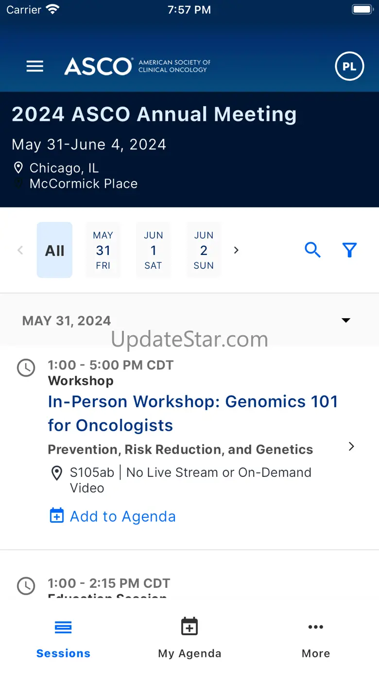Image resolution: width=379 pixels, height=675 pixels.
Task: Open the More tab
Action: (316, 637)
